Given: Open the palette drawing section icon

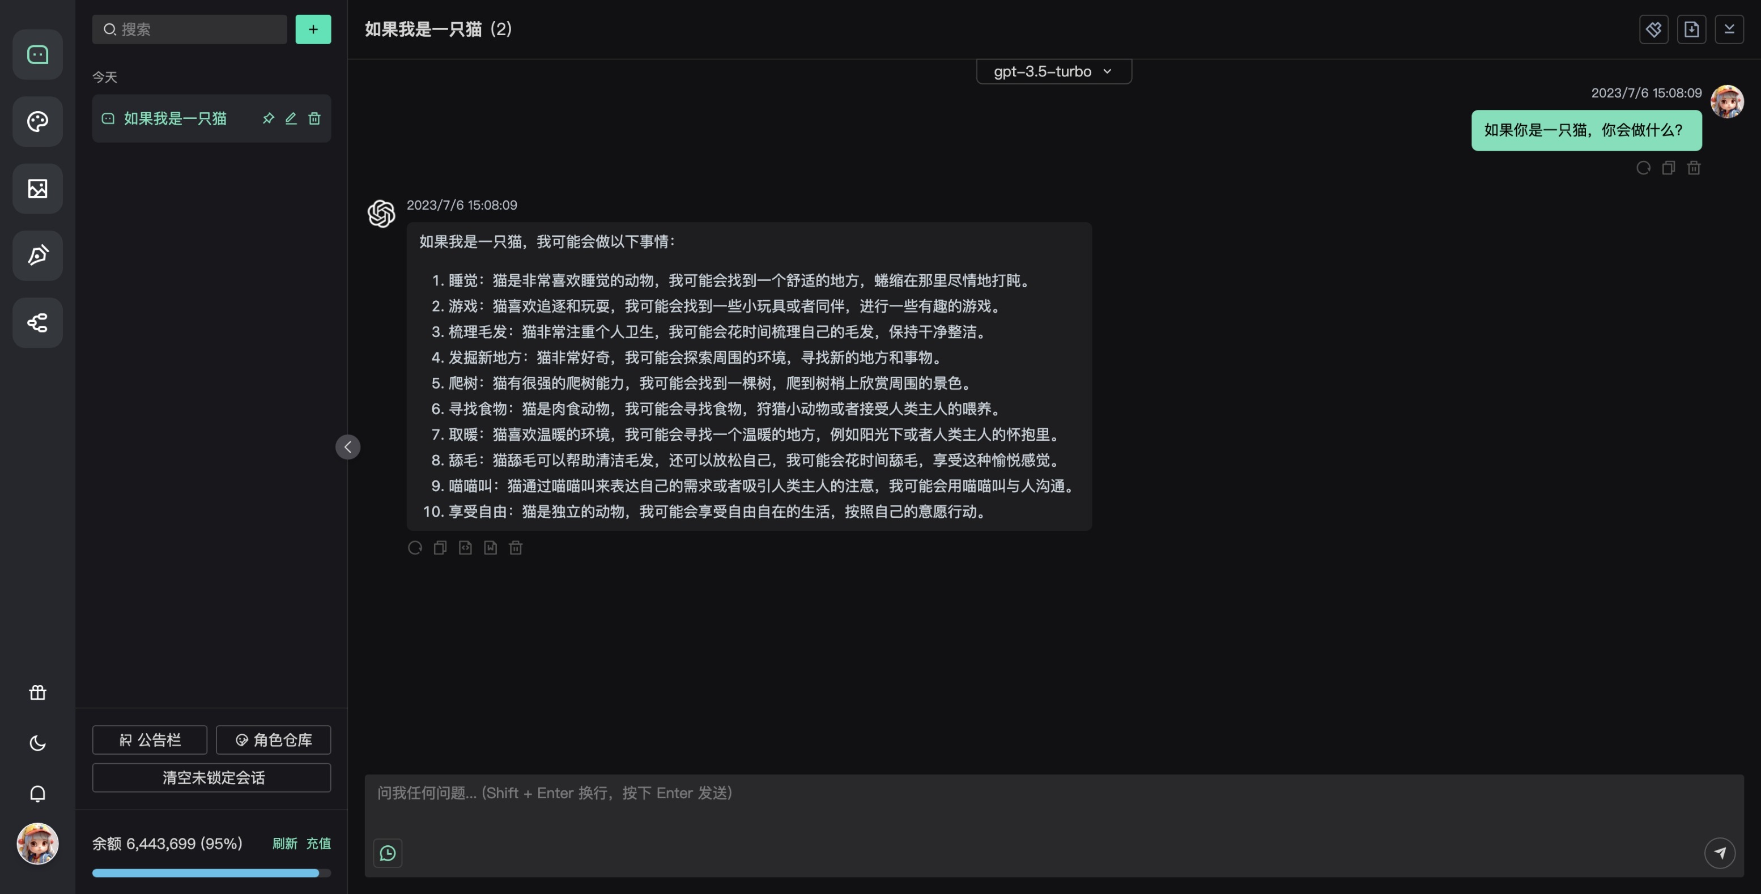Looking at the screenshot, I should (37, 122).
